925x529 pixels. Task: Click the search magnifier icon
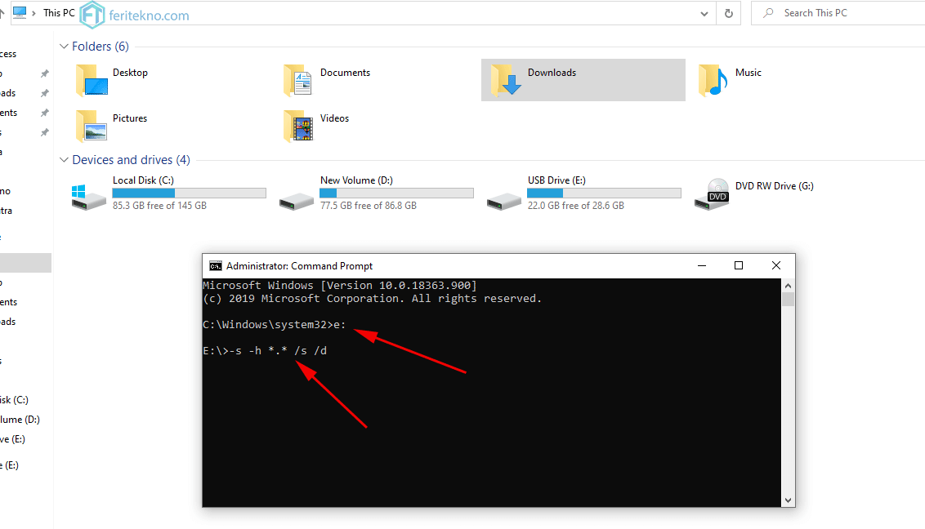click(x=768, y=12)
